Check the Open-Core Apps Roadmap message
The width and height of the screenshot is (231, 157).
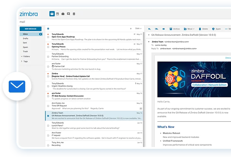click(x=48, y=37)
